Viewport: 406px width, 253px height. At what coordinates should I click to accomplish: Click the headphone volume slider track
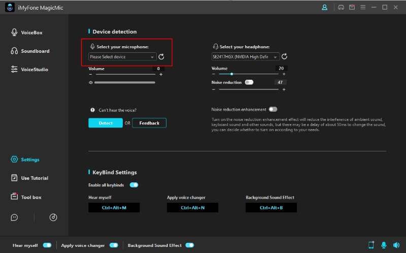coord(249,74)
